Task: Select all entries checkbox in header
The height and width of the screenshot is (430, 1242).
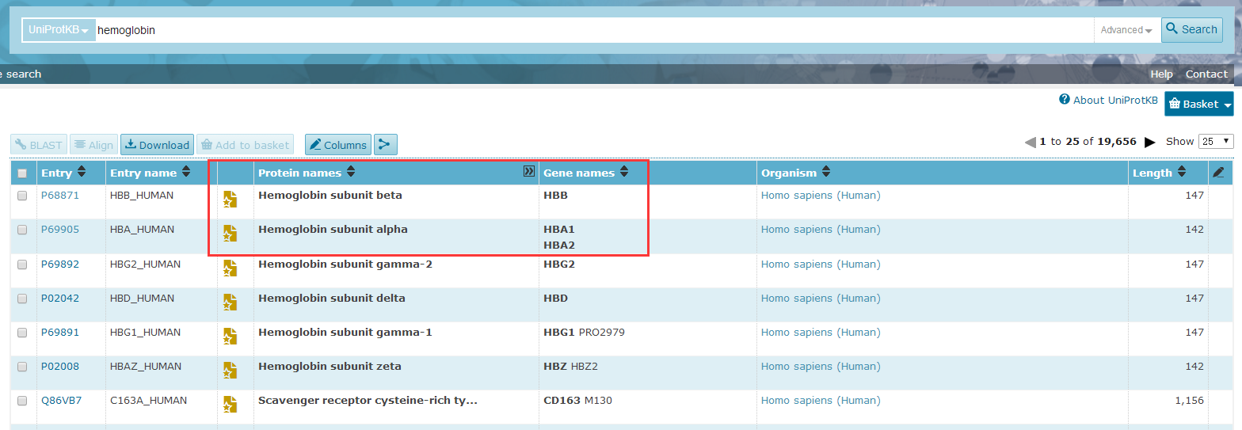Action: [x=22, y=173]
